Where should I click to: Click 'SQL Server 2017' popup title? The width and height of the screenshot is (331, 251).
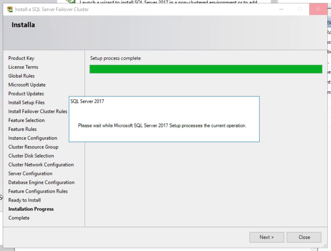[87, 101]
